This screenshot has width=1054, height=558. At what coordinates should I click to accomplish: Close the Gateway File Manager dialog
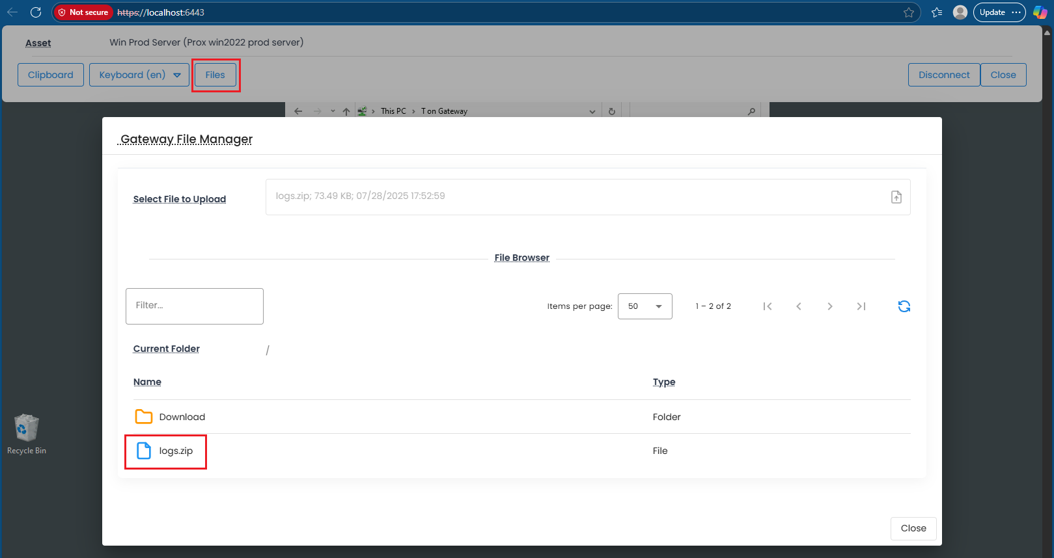pos(913,528)
